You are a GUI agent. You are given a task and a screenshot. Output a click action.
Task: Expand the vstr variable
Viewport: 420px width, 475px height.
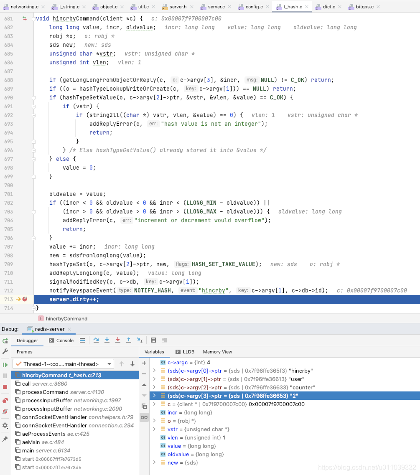pyautogui.click(x=154, y=429)
